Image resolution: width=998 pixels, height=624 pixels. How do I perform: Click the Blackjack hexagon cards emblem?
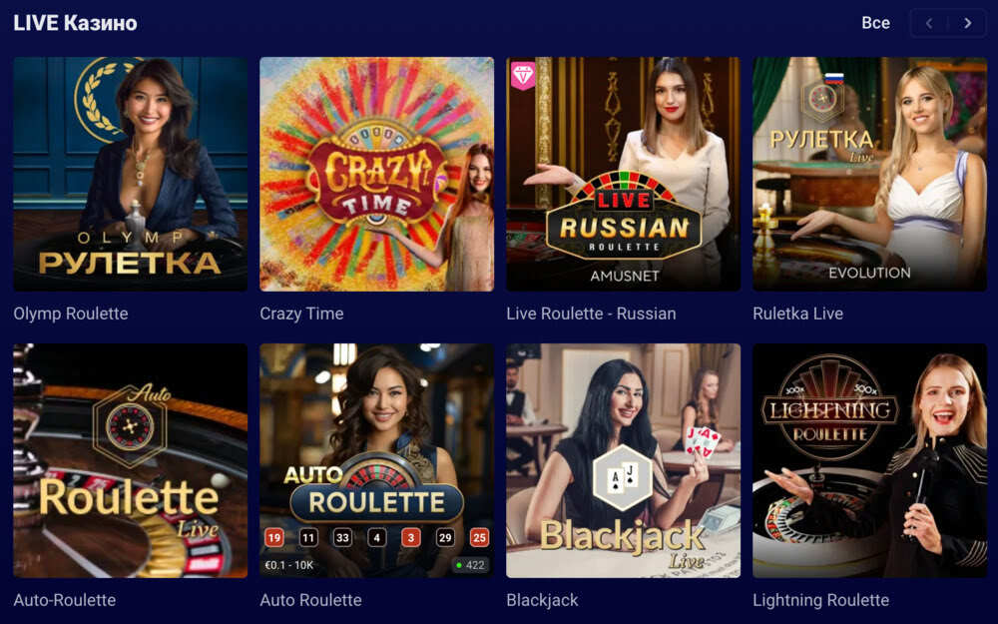[622, 477]
